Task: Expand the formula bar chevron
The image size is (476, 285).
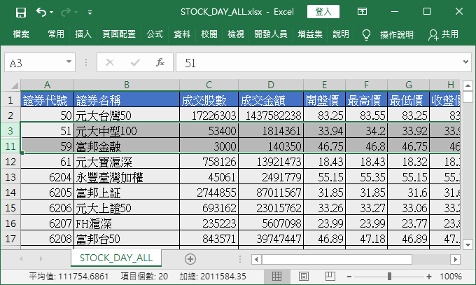Action: (465, 62)
